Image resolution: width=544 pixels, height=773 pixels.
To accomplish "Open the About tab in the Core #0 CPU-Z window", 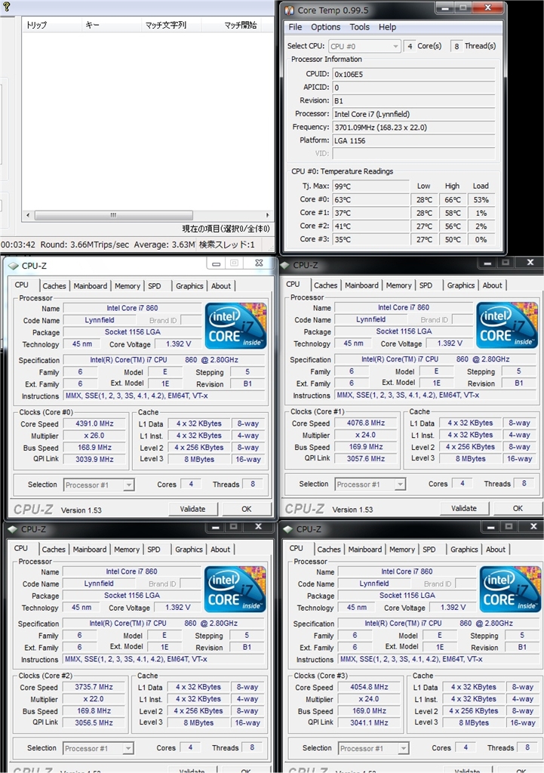I will click(x=221, y=286).
